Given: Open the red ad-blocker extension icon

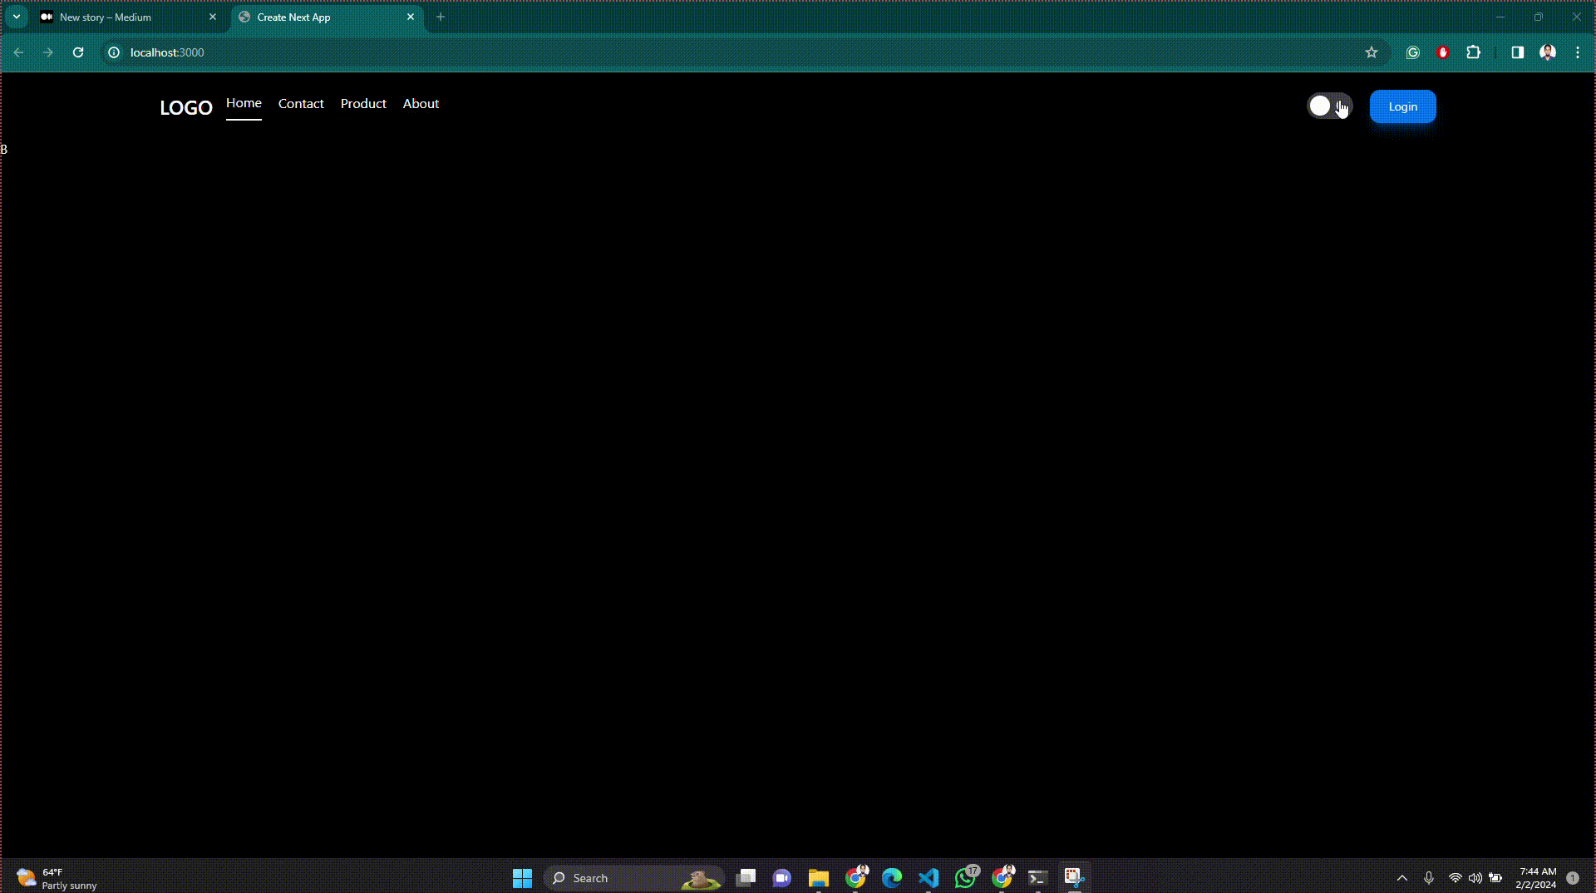Looking at the screenshot, I should [1443, 52].
